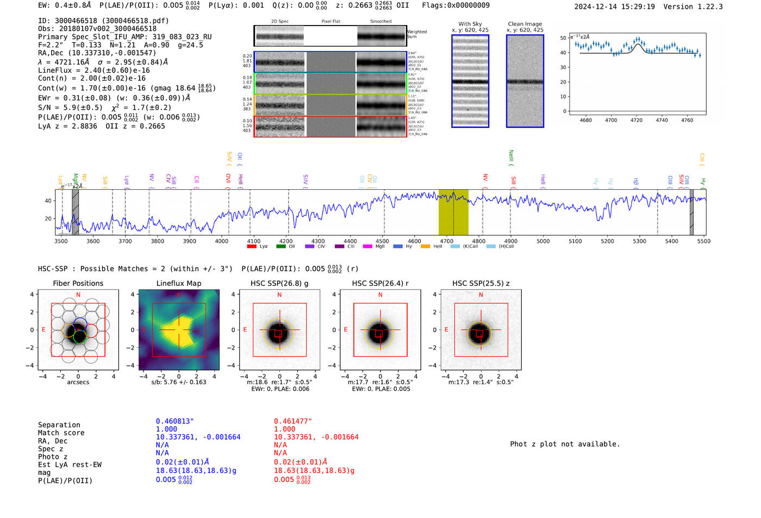Click the Flags:0x00000009 text

(x=456, y=5)
